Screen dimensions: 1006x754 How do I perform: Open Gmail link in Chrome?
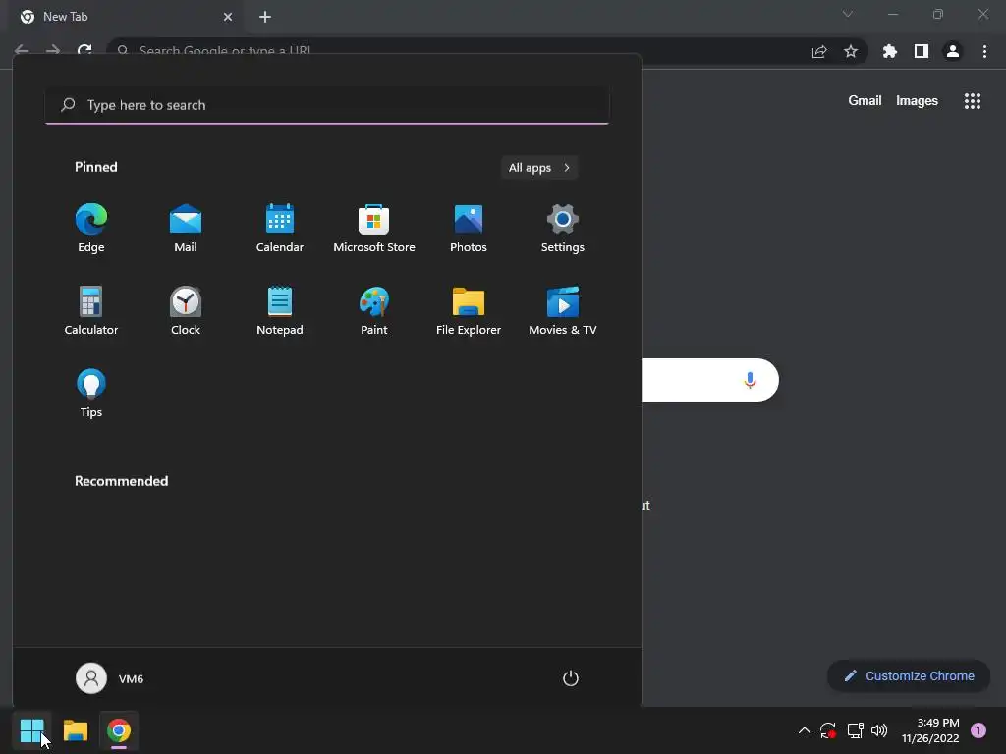865,101
